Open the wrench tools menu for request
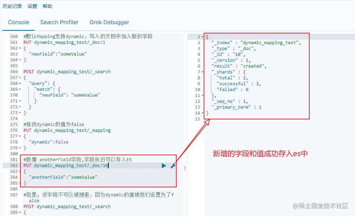 [x=173, y=166]
